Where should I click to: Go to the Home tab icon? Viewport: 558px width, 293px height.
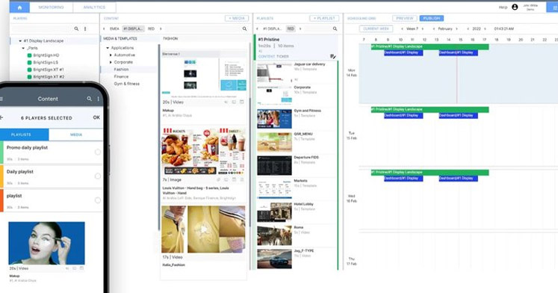pos(19,7)
